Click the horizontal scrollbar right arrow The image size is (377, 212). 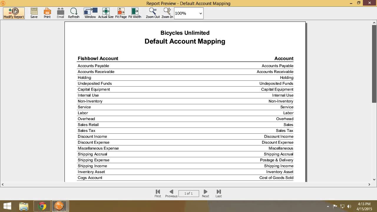pyautogui.click(x=369, y=184)
